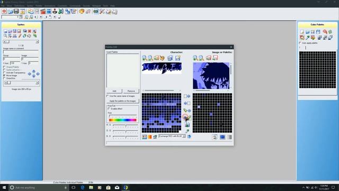Image resolution: width=339 pixels, height=191 pixels.
Task: Click the blue screen icon at the dialog's bottom right
Action: pos(222,137)
